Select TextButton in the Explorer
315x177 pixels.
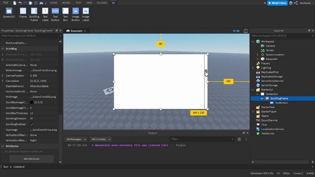[x=281, y=103]
